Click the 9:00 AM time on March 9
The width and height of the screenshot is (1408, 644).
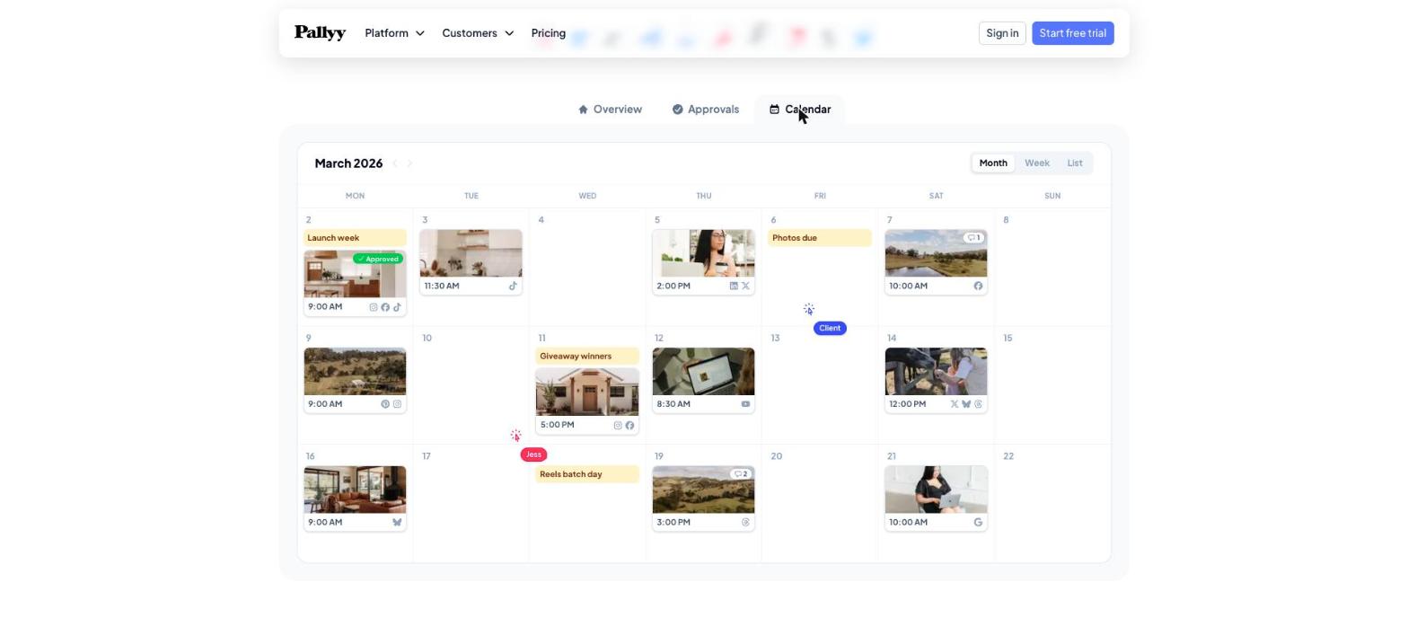point(325,404)
